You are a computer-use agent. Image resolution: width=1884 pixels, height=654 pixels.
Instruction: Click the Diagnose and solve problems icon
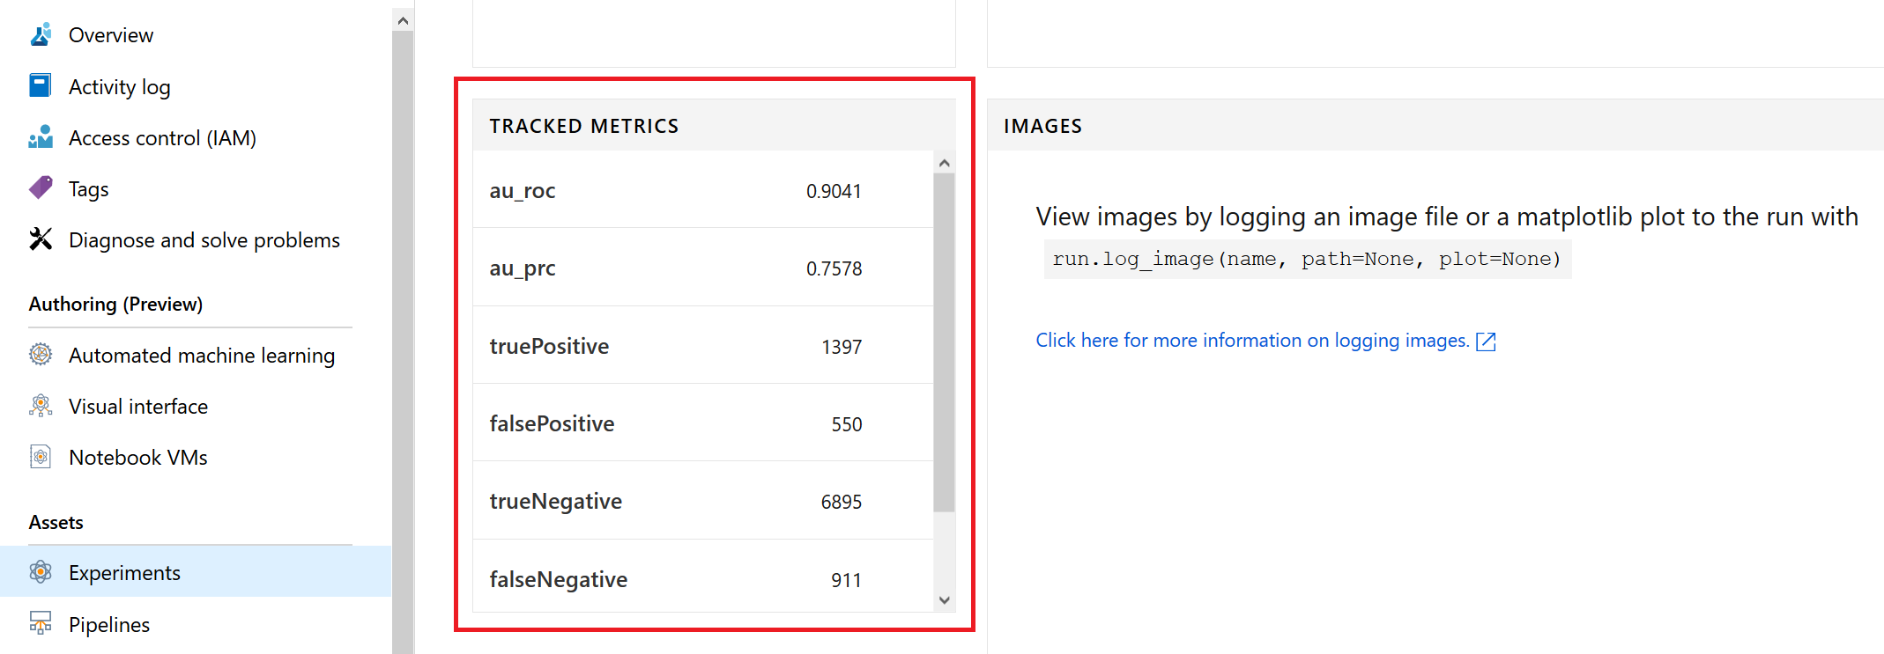pos(41,239)
